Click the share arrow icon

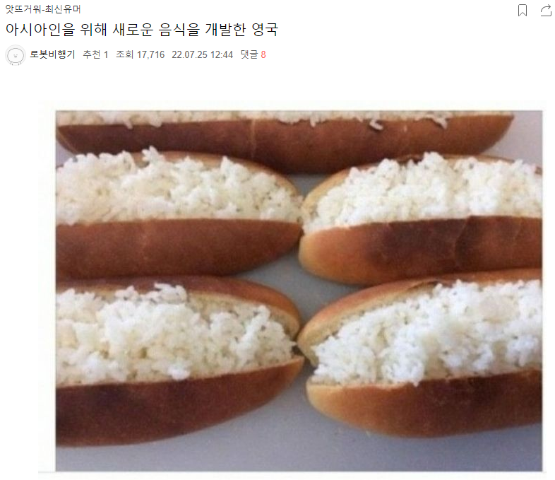(546, 11)
